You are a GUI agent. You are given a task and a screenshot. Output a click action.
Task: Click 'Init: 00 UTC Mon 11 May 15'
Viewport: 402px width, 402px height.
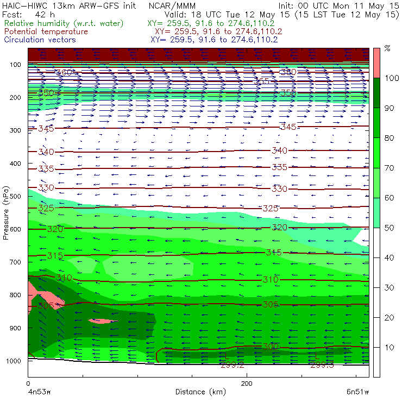(338, 5)
